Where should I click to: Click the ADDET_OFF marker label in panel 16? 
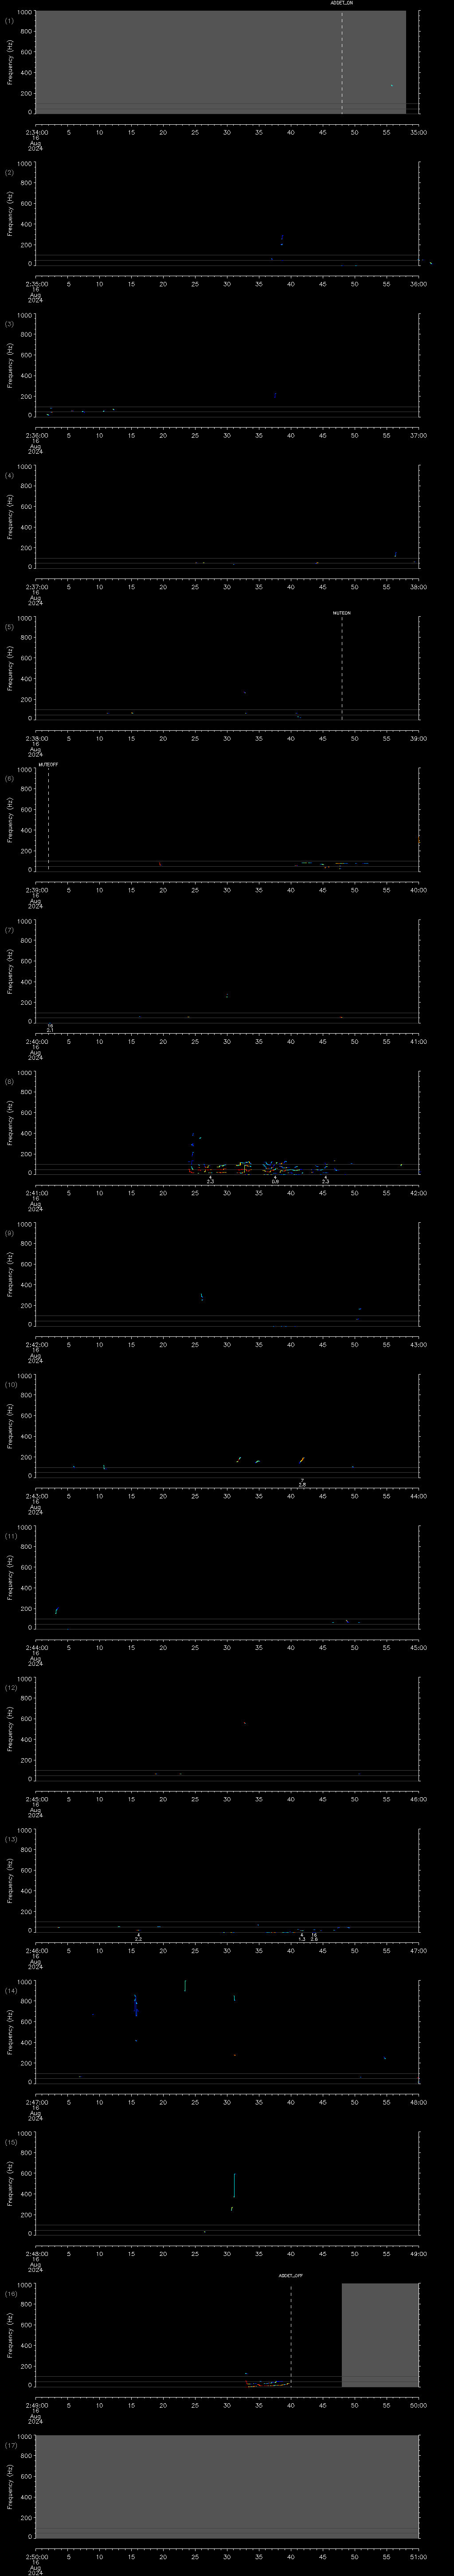coord(290,2275)
